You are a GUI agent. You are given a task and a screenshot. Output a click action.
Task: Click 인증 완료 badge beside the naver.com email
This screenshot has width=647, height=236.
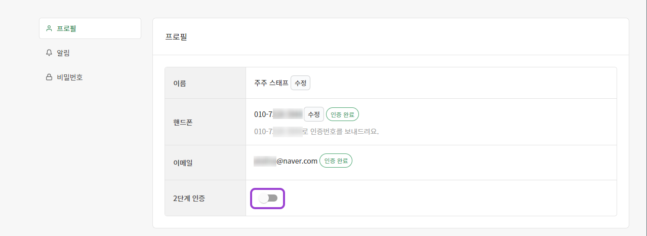(336, 161)
